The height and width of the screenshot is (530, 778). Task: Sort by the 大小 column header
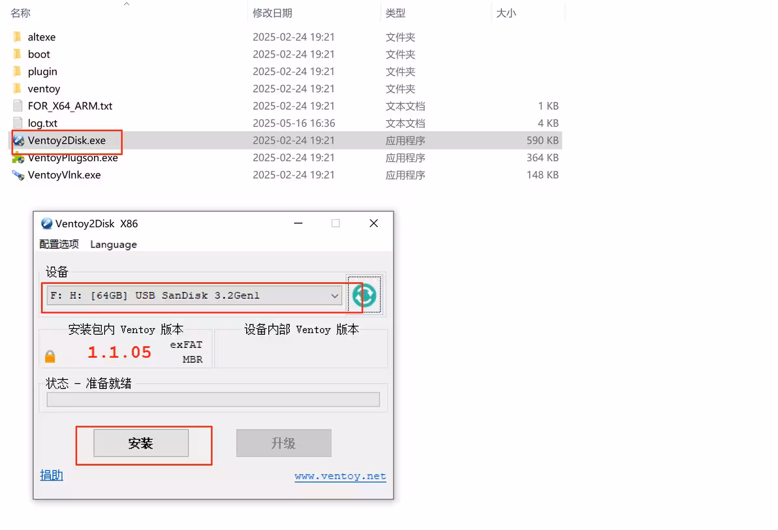point(506,14)
